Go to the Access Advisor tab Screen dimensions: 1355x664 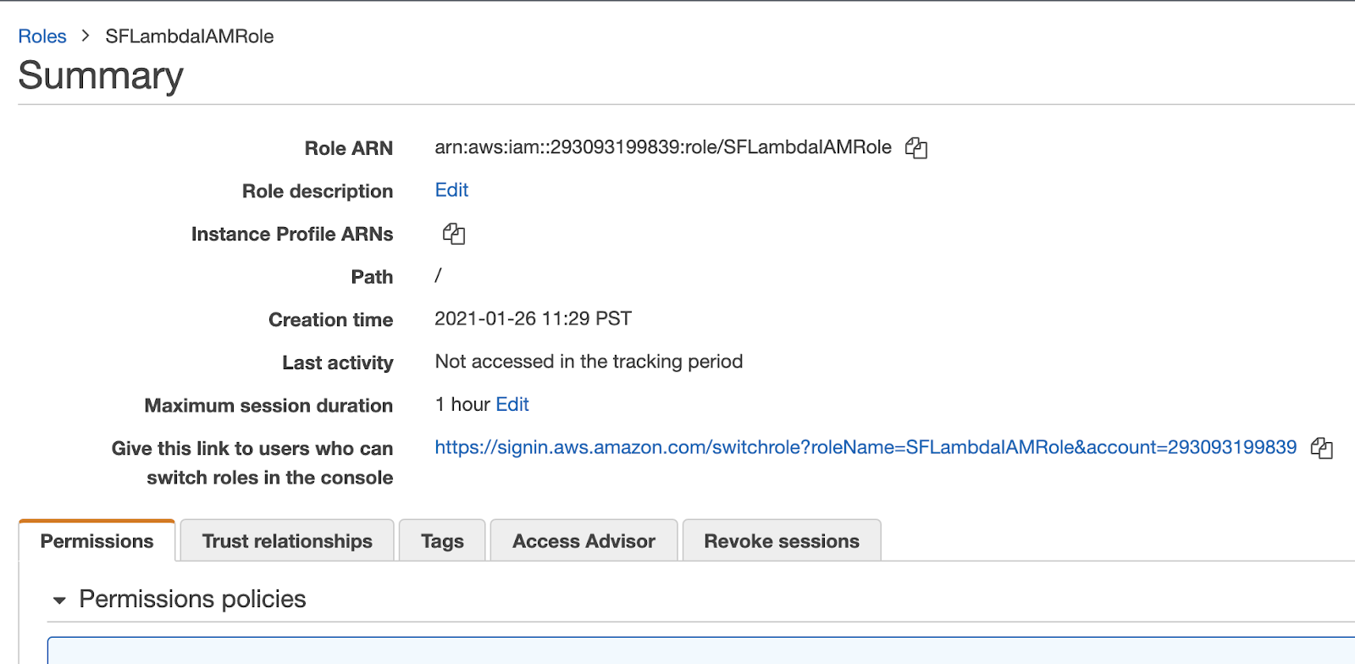pyautogui.click(x=583, y=541)
